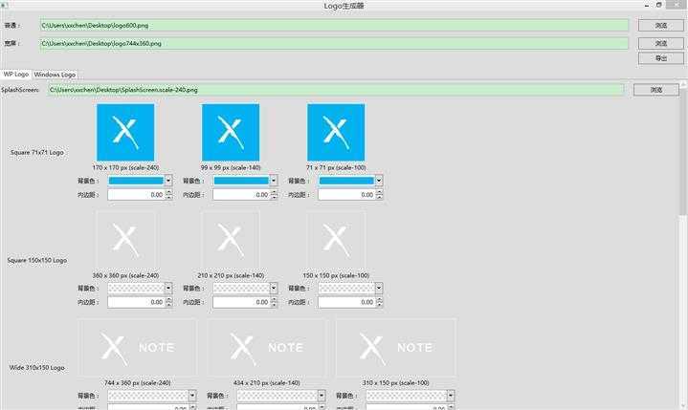Increase padding with up arrow for 71 x 71
Viewport: 688px width, 410px height.
coord(380,192)
